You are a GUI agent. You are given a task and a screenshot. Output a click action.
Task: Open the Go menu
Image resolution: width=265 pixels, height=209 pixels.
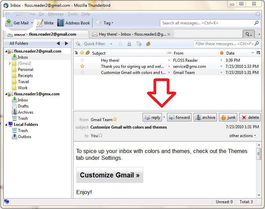pos(41,14)
